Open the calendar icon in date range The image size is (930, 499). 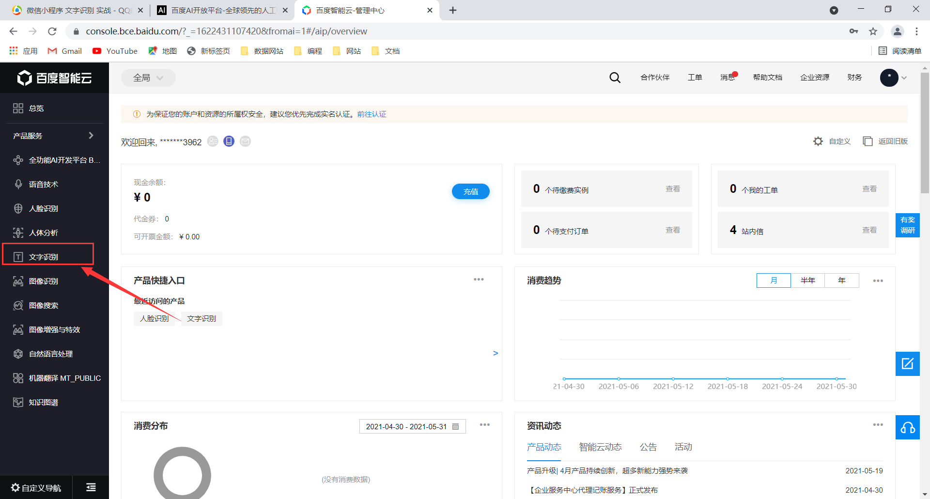455,426
